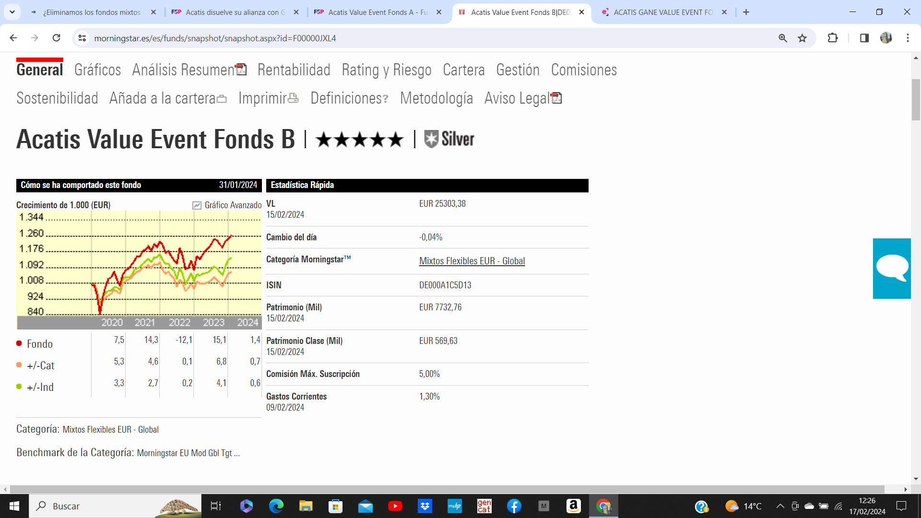Open the Cartera section
Image resolution: width=921 pixels, height=518 pixels.
tap(464, 70)
